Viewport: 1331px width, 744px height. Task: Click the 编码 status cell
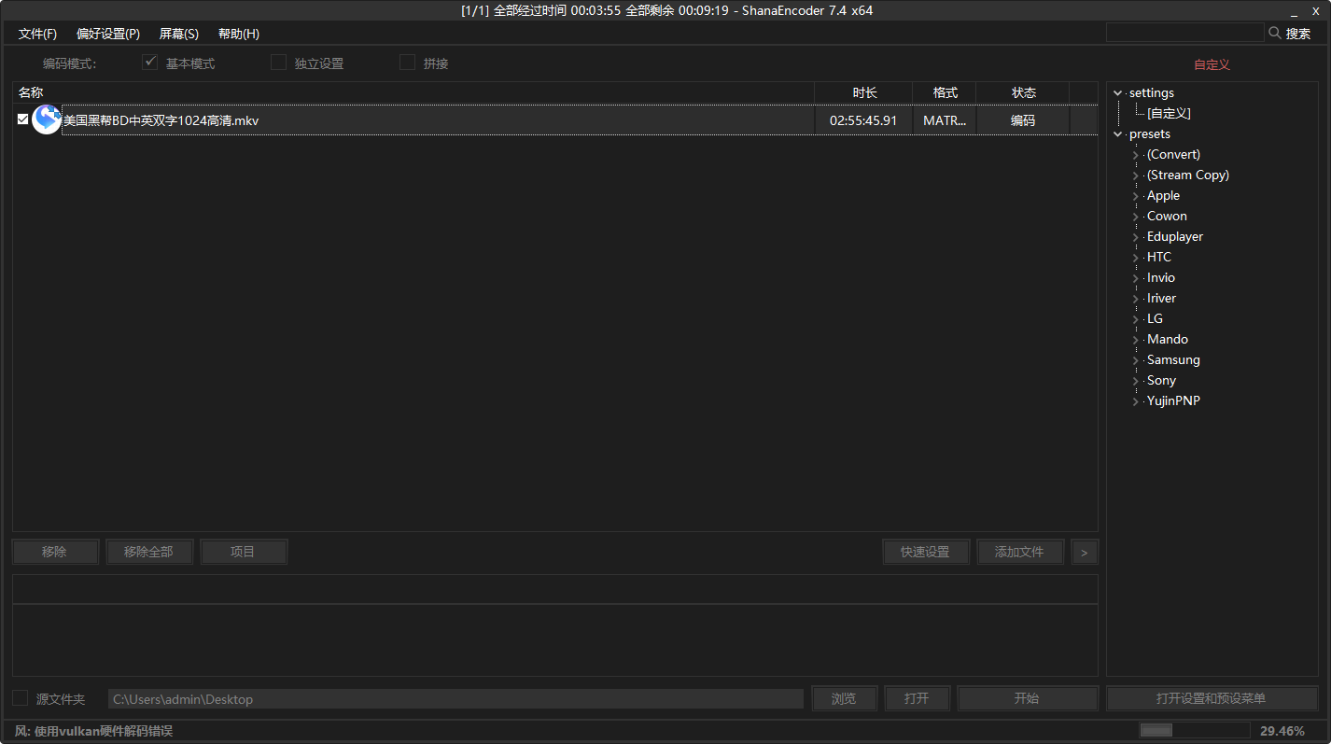tap(1023, 120)
